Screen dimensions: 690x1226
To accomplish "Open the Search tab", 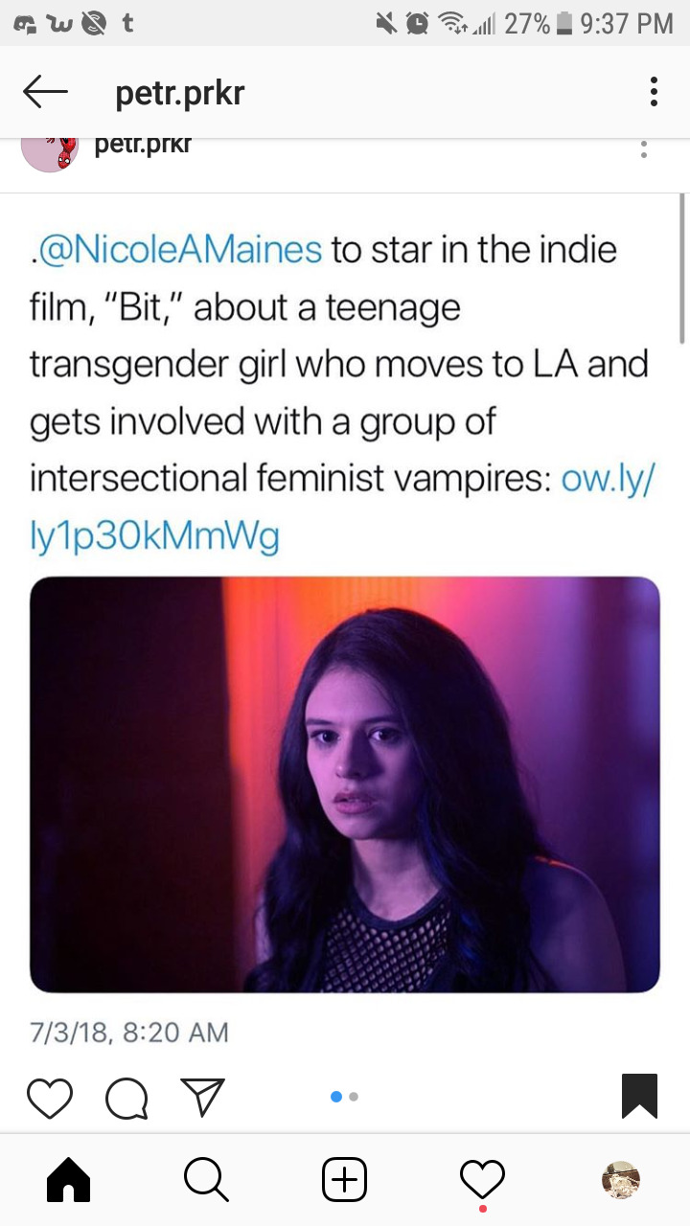I will click(206, 1180).
